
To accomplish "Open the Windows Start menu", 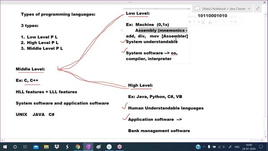I will click(5, 147).
